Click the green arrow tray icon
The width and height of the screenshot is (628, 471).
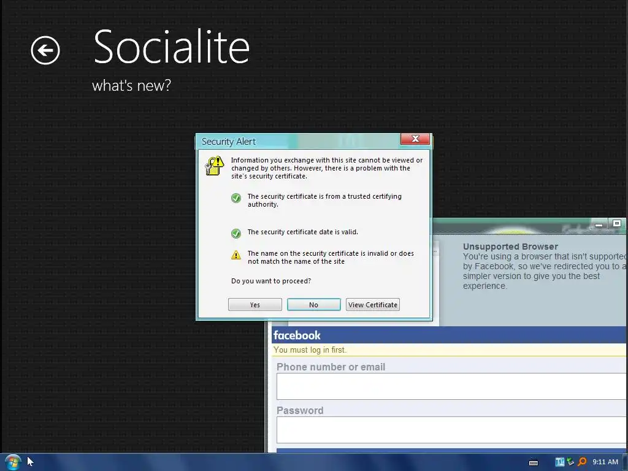coord(570,462)
